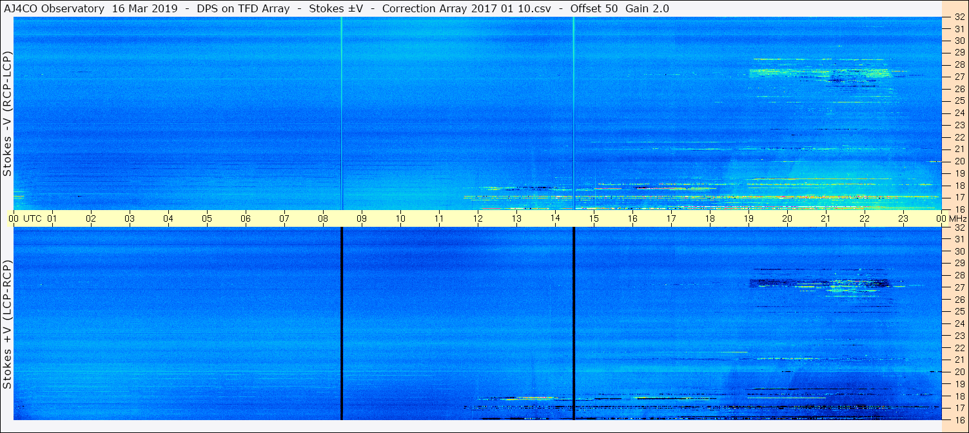Click the 27 MHz label of upper Stokes -V panel
This screenshot has height=433, width=969.
[x=959, y=77]
